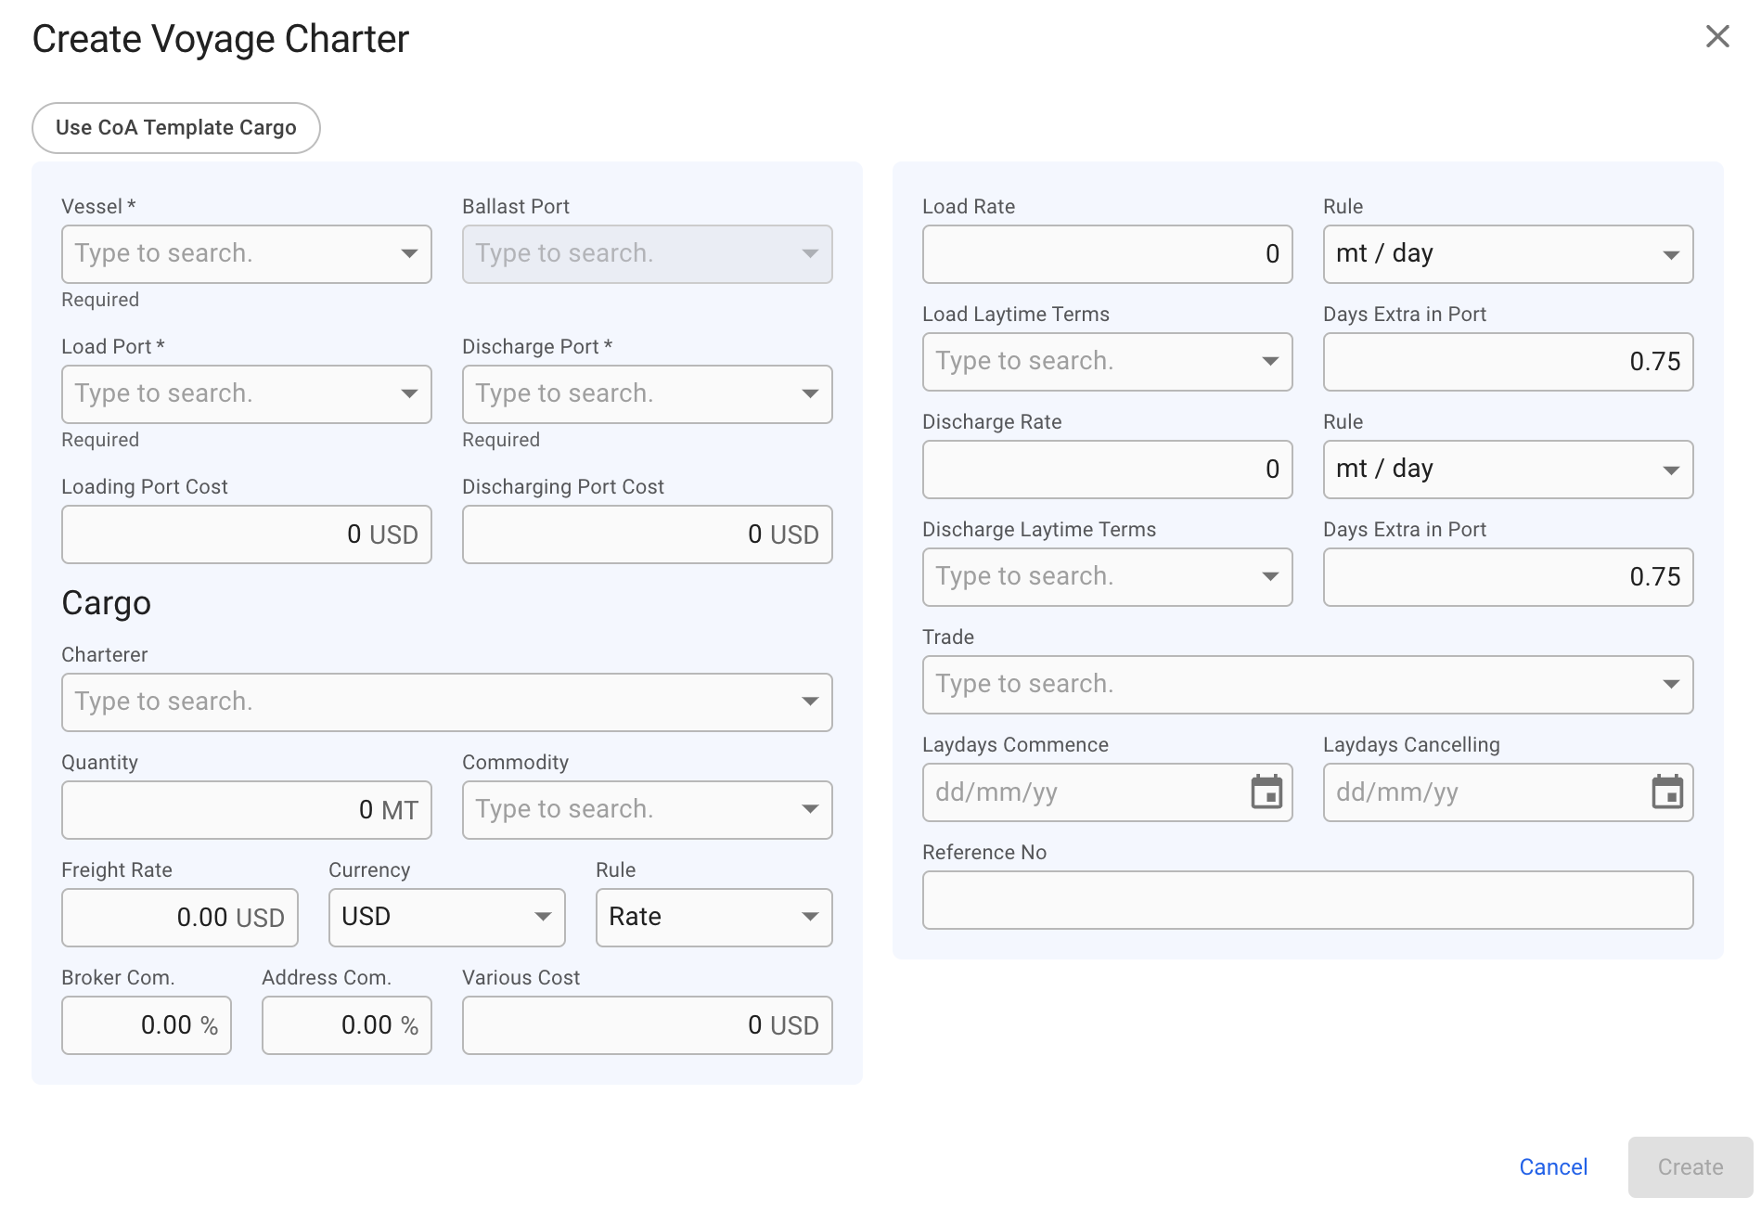Select the Broker Com. percentage field
Image resolution: width=1761 pixels, height=1210 pixels.
(x=146, y=1025)
